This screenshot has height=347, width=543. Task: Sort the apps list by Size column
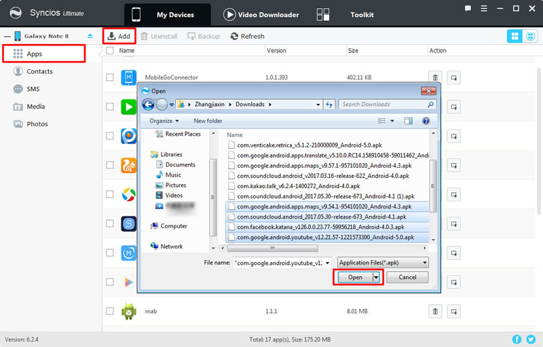click(x=353, y=50)
